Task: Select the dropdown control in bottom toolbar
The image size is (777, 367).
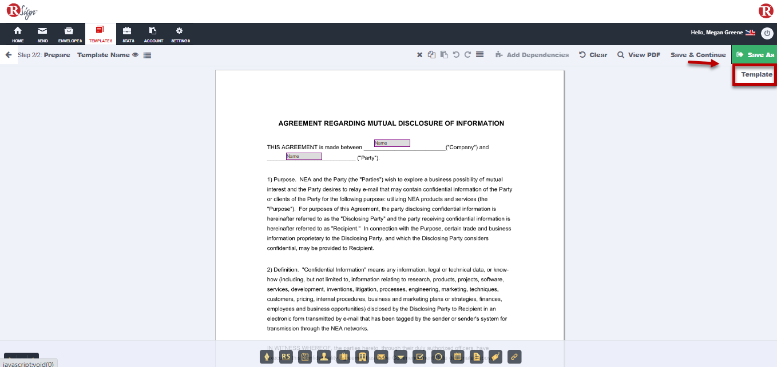Action: click(401, 357)
